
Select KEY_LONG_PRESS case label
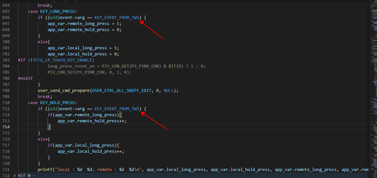click(x=58, y=12)
